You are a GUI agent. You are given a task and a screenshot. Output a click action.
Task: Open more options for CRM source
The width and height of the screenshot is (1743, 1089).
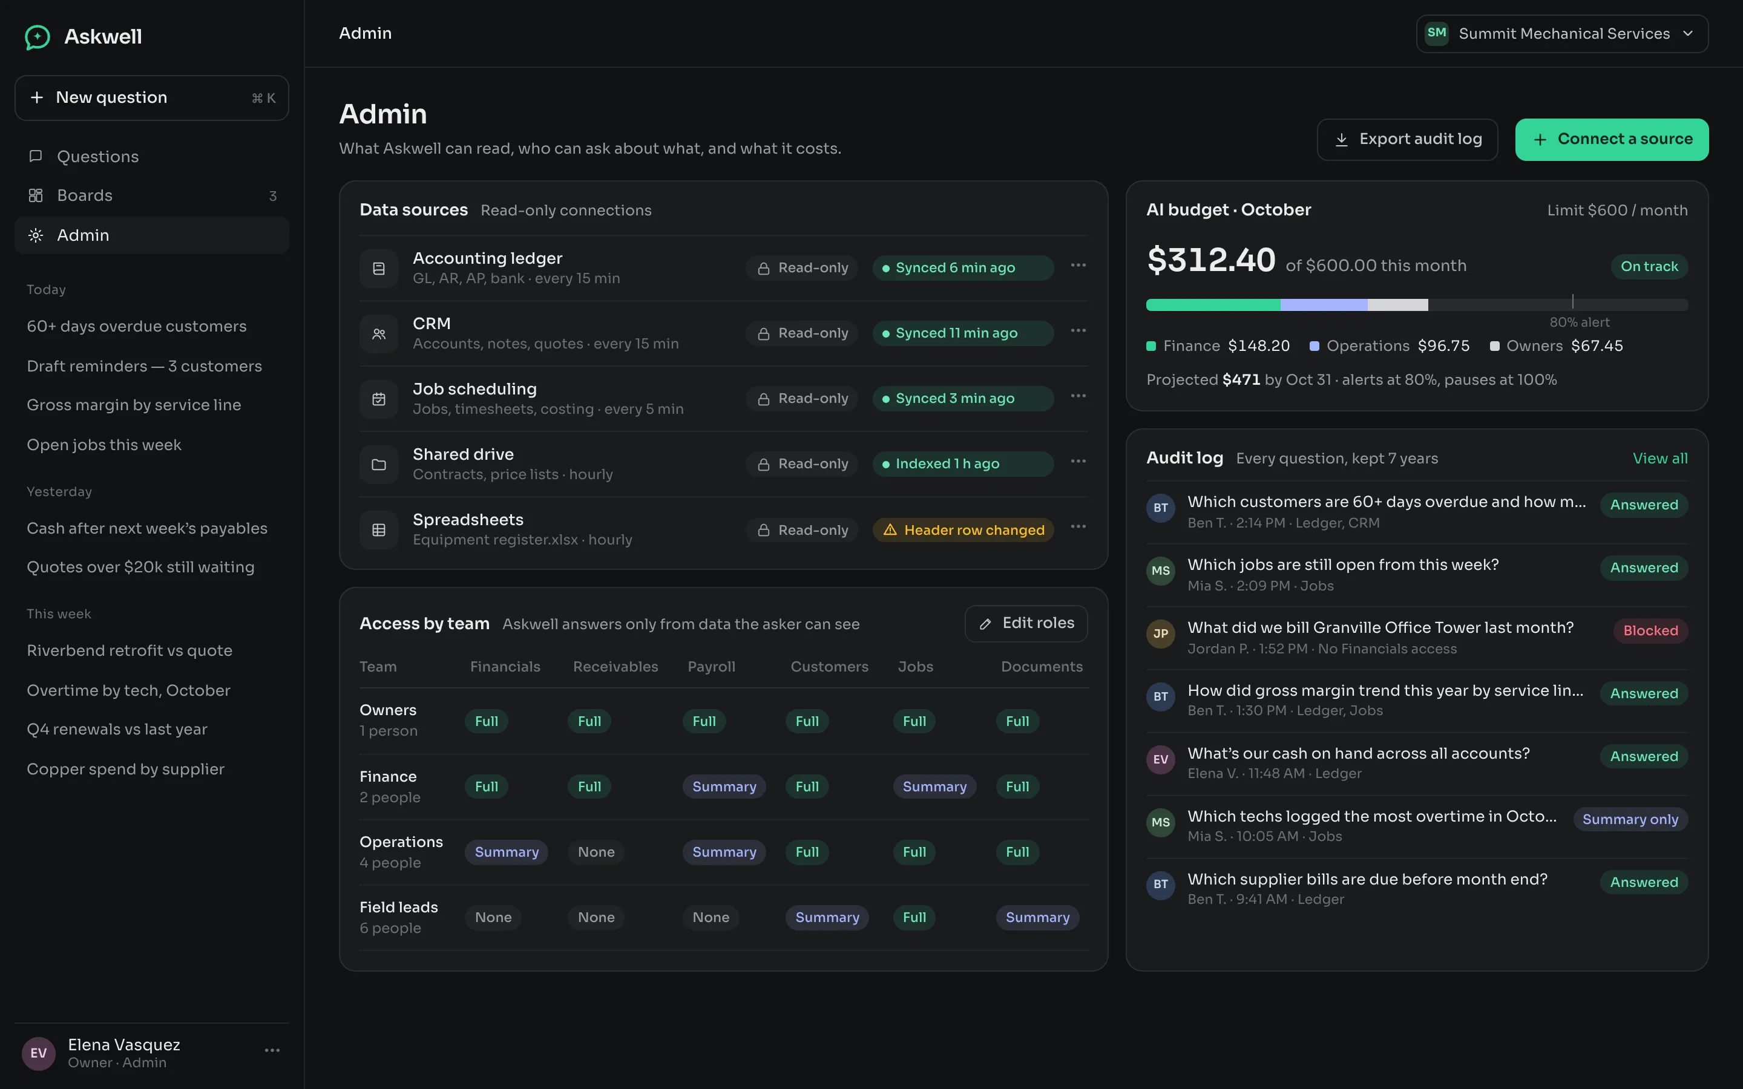tap(1078, 330)
